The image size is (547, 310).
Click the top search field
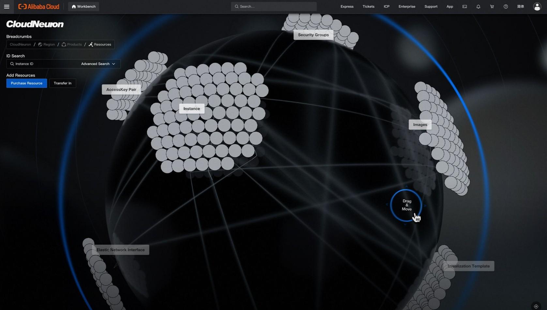click(x=274, y=7)
